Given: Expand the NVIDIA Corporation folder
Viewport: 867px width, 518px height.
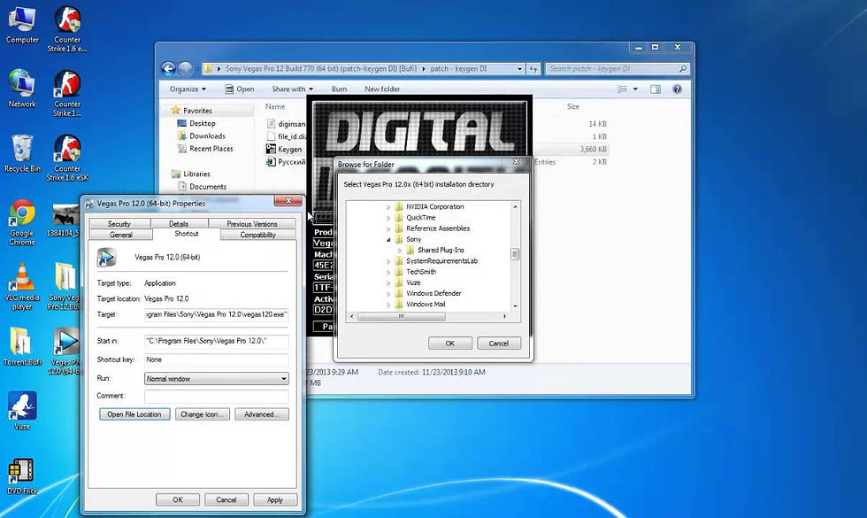Looking at the screenshot, I should (388, 207).
